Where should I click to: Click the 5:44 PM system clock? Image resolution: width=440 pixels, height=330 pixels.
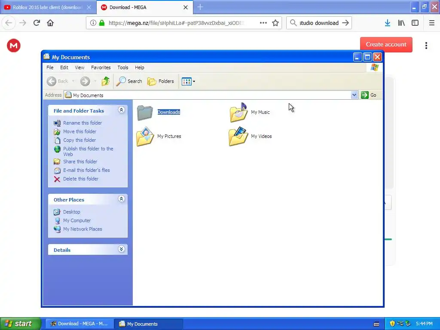tap(424, 324)
